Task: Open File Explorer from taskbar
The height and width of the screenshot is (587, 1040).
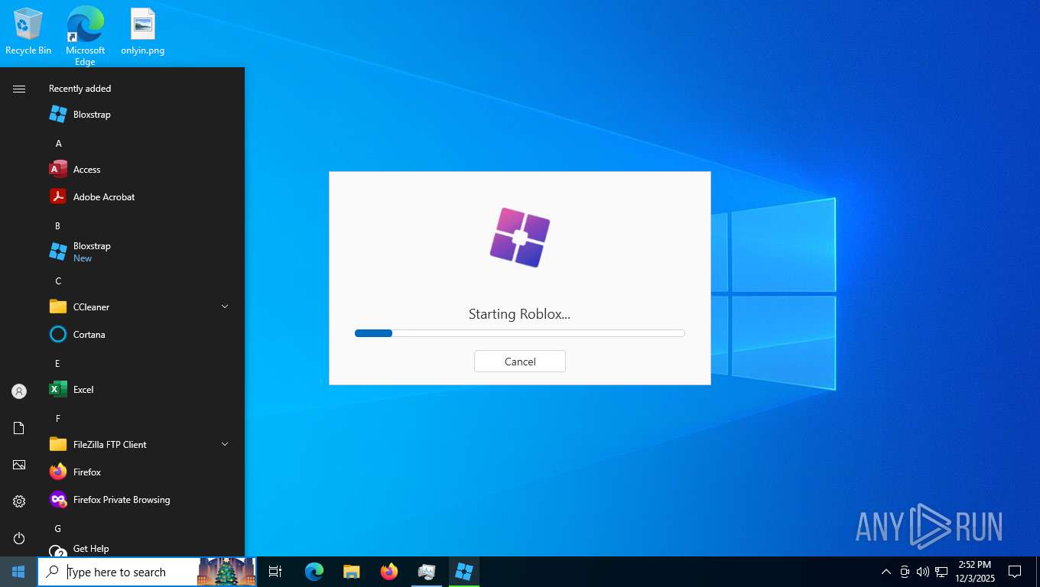Action: [352, 572]
